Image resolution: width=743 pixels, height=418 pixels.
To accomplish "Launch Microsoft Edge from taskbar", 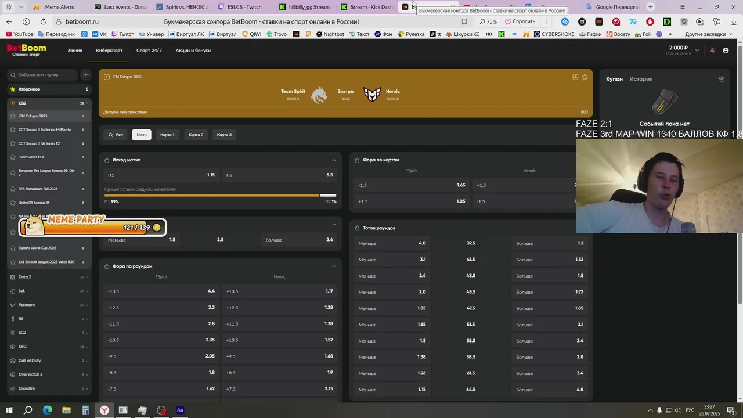I will click(48, 410).
